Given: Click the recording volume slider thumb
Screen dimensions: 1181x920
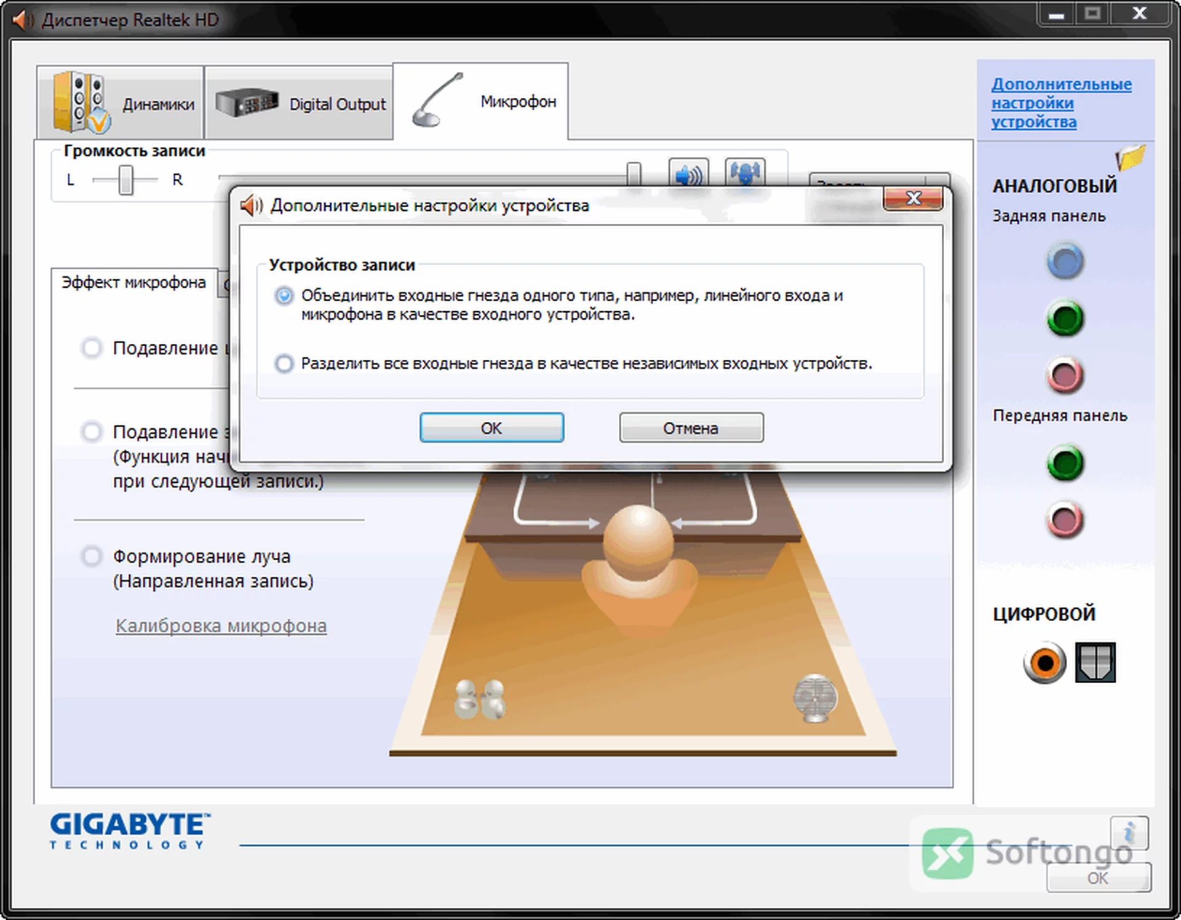Looking at the screenshot, I should [x=634, y=173].
